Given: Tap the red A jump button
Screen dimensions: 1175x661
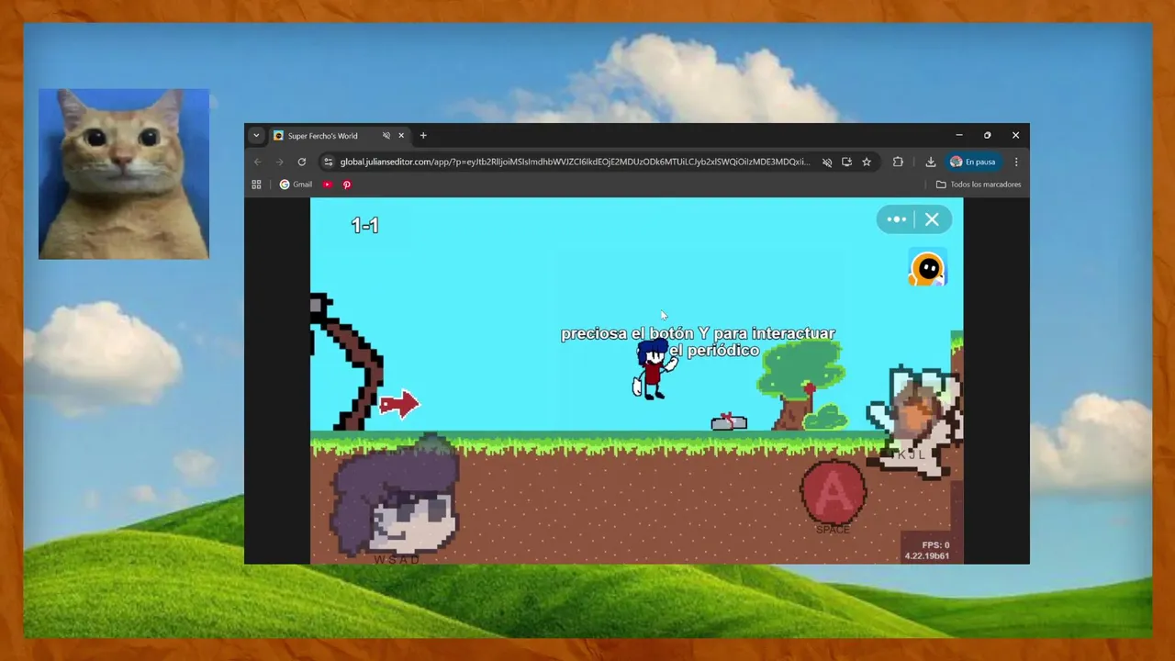Looking at the screenshot, I should click(833, 491).
